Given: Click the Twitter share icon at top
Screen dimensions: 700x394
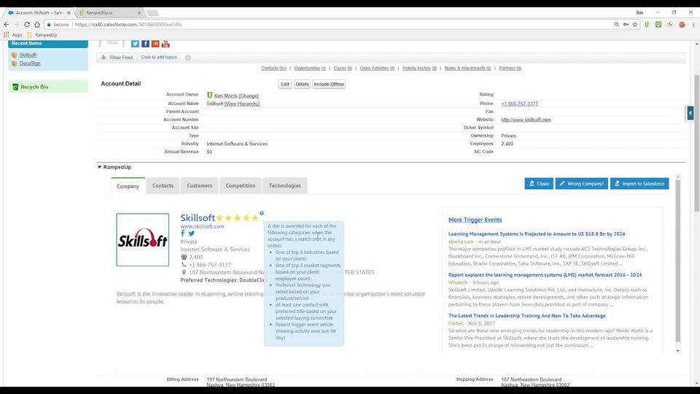Looking at the screenshot, I should pos(135,43).
